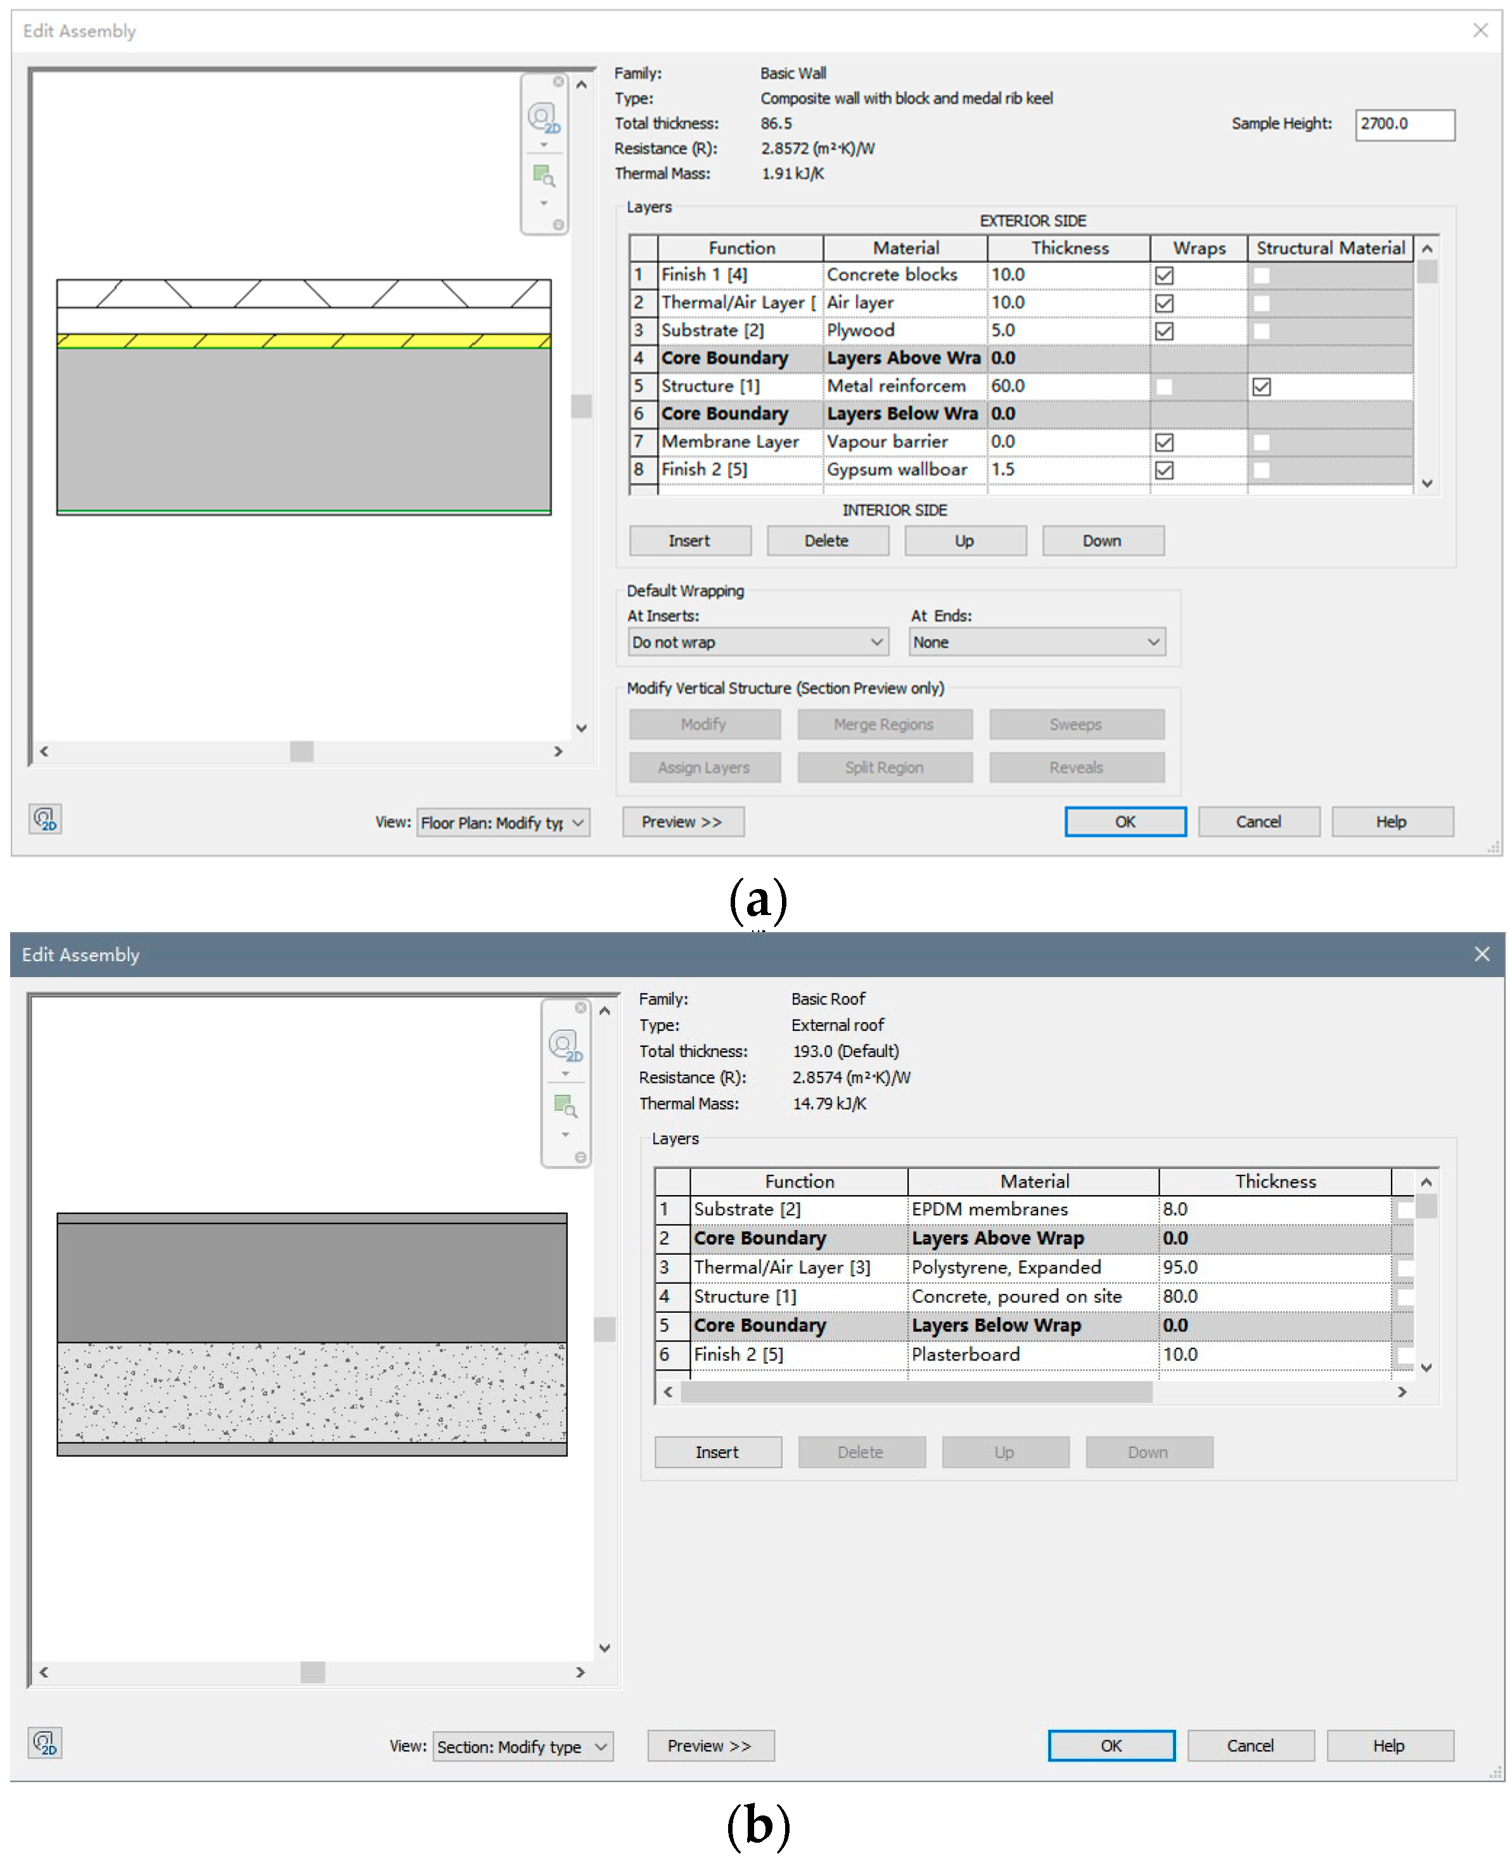
Task: Click 2D steering wheel icon in roof preview
Action: coord(565,1045)
